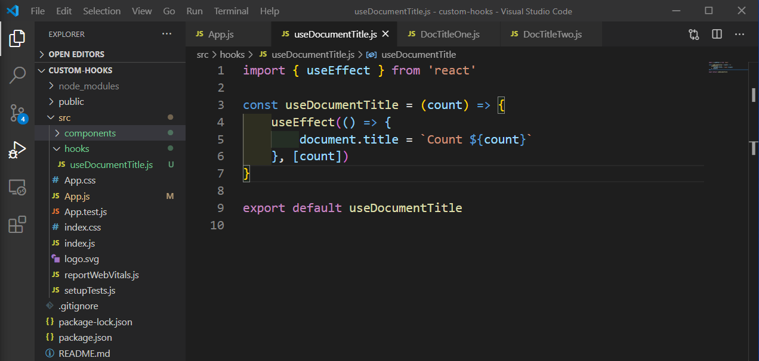
Task: Switch to the DocTitleOne.js tab
Action: [448, 35]
